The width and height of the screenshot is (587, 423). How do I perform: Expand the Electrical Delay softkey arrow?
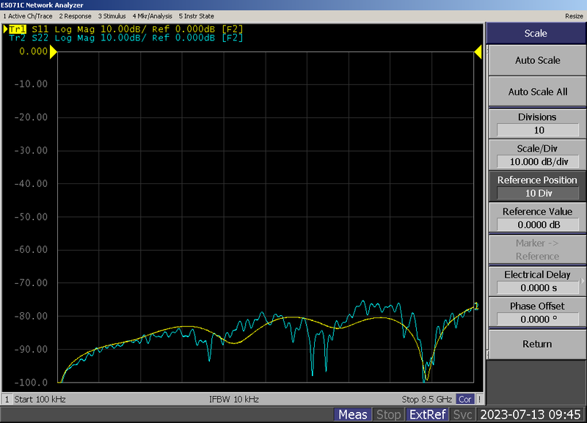[582, 281]
